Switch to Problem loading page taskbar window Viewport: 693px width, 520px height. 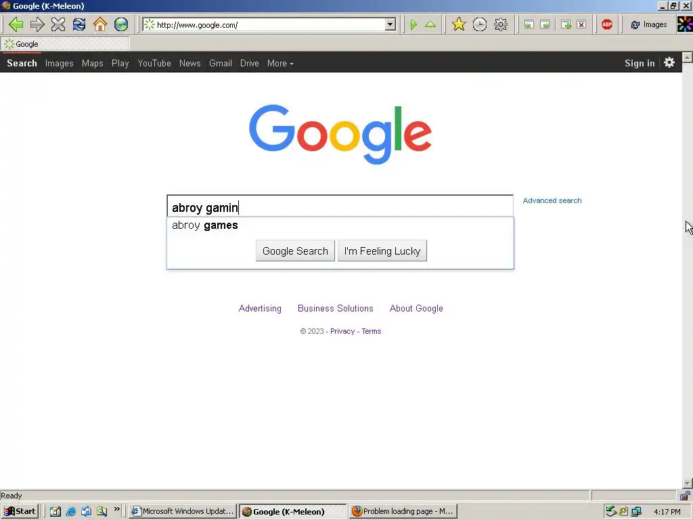pos(403,511)
